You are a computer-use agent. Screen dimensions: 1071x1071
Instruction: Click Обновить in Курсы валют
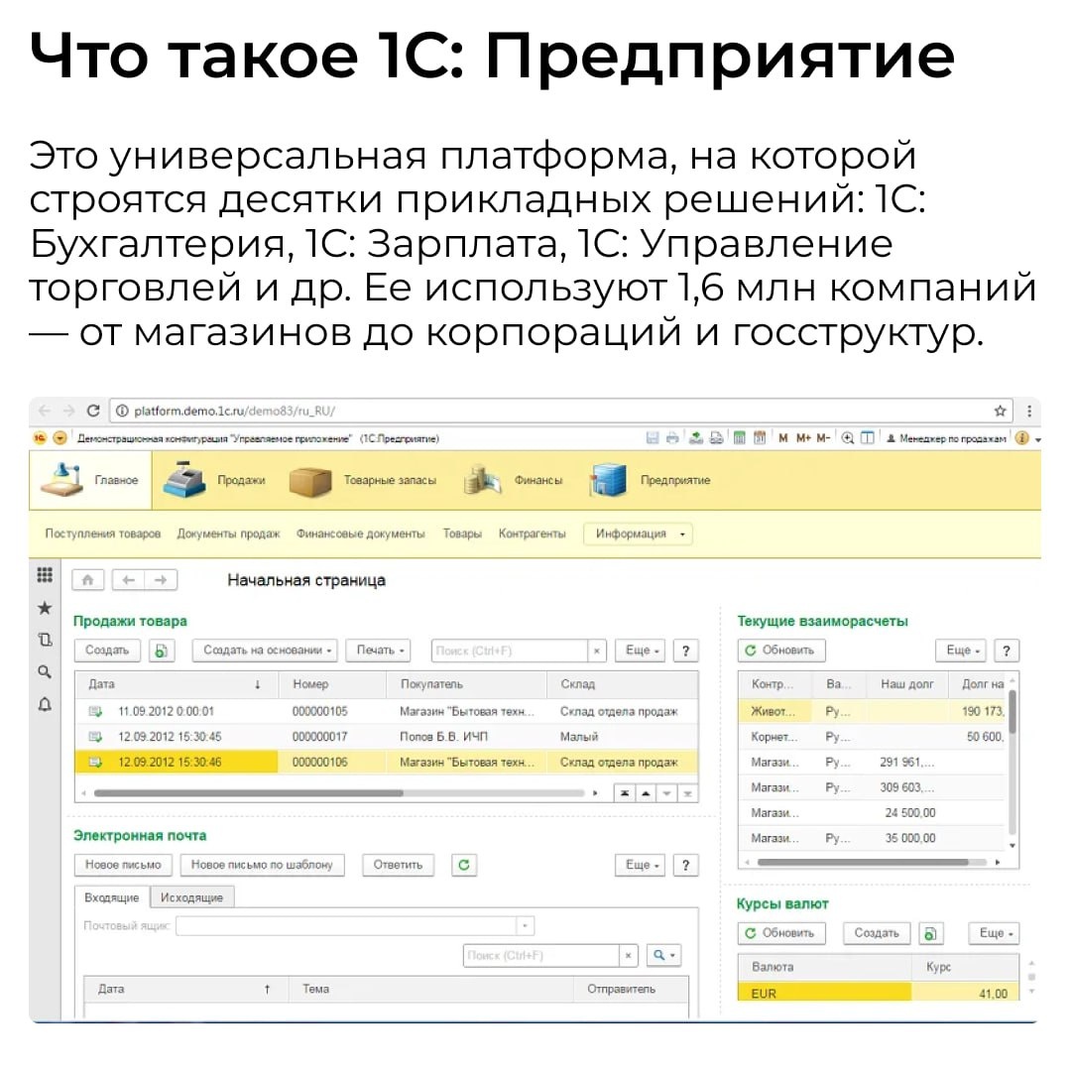click(x=781, y=933)
